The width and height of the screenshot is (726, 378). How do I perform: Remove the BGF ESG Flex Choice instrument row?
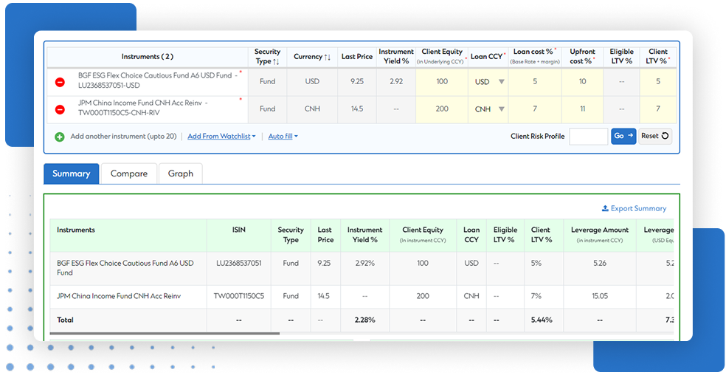coord(60,82)
